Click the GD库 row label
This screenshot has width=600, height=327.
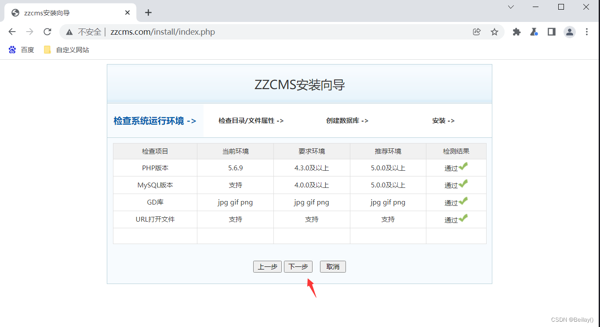coord(155,202)
